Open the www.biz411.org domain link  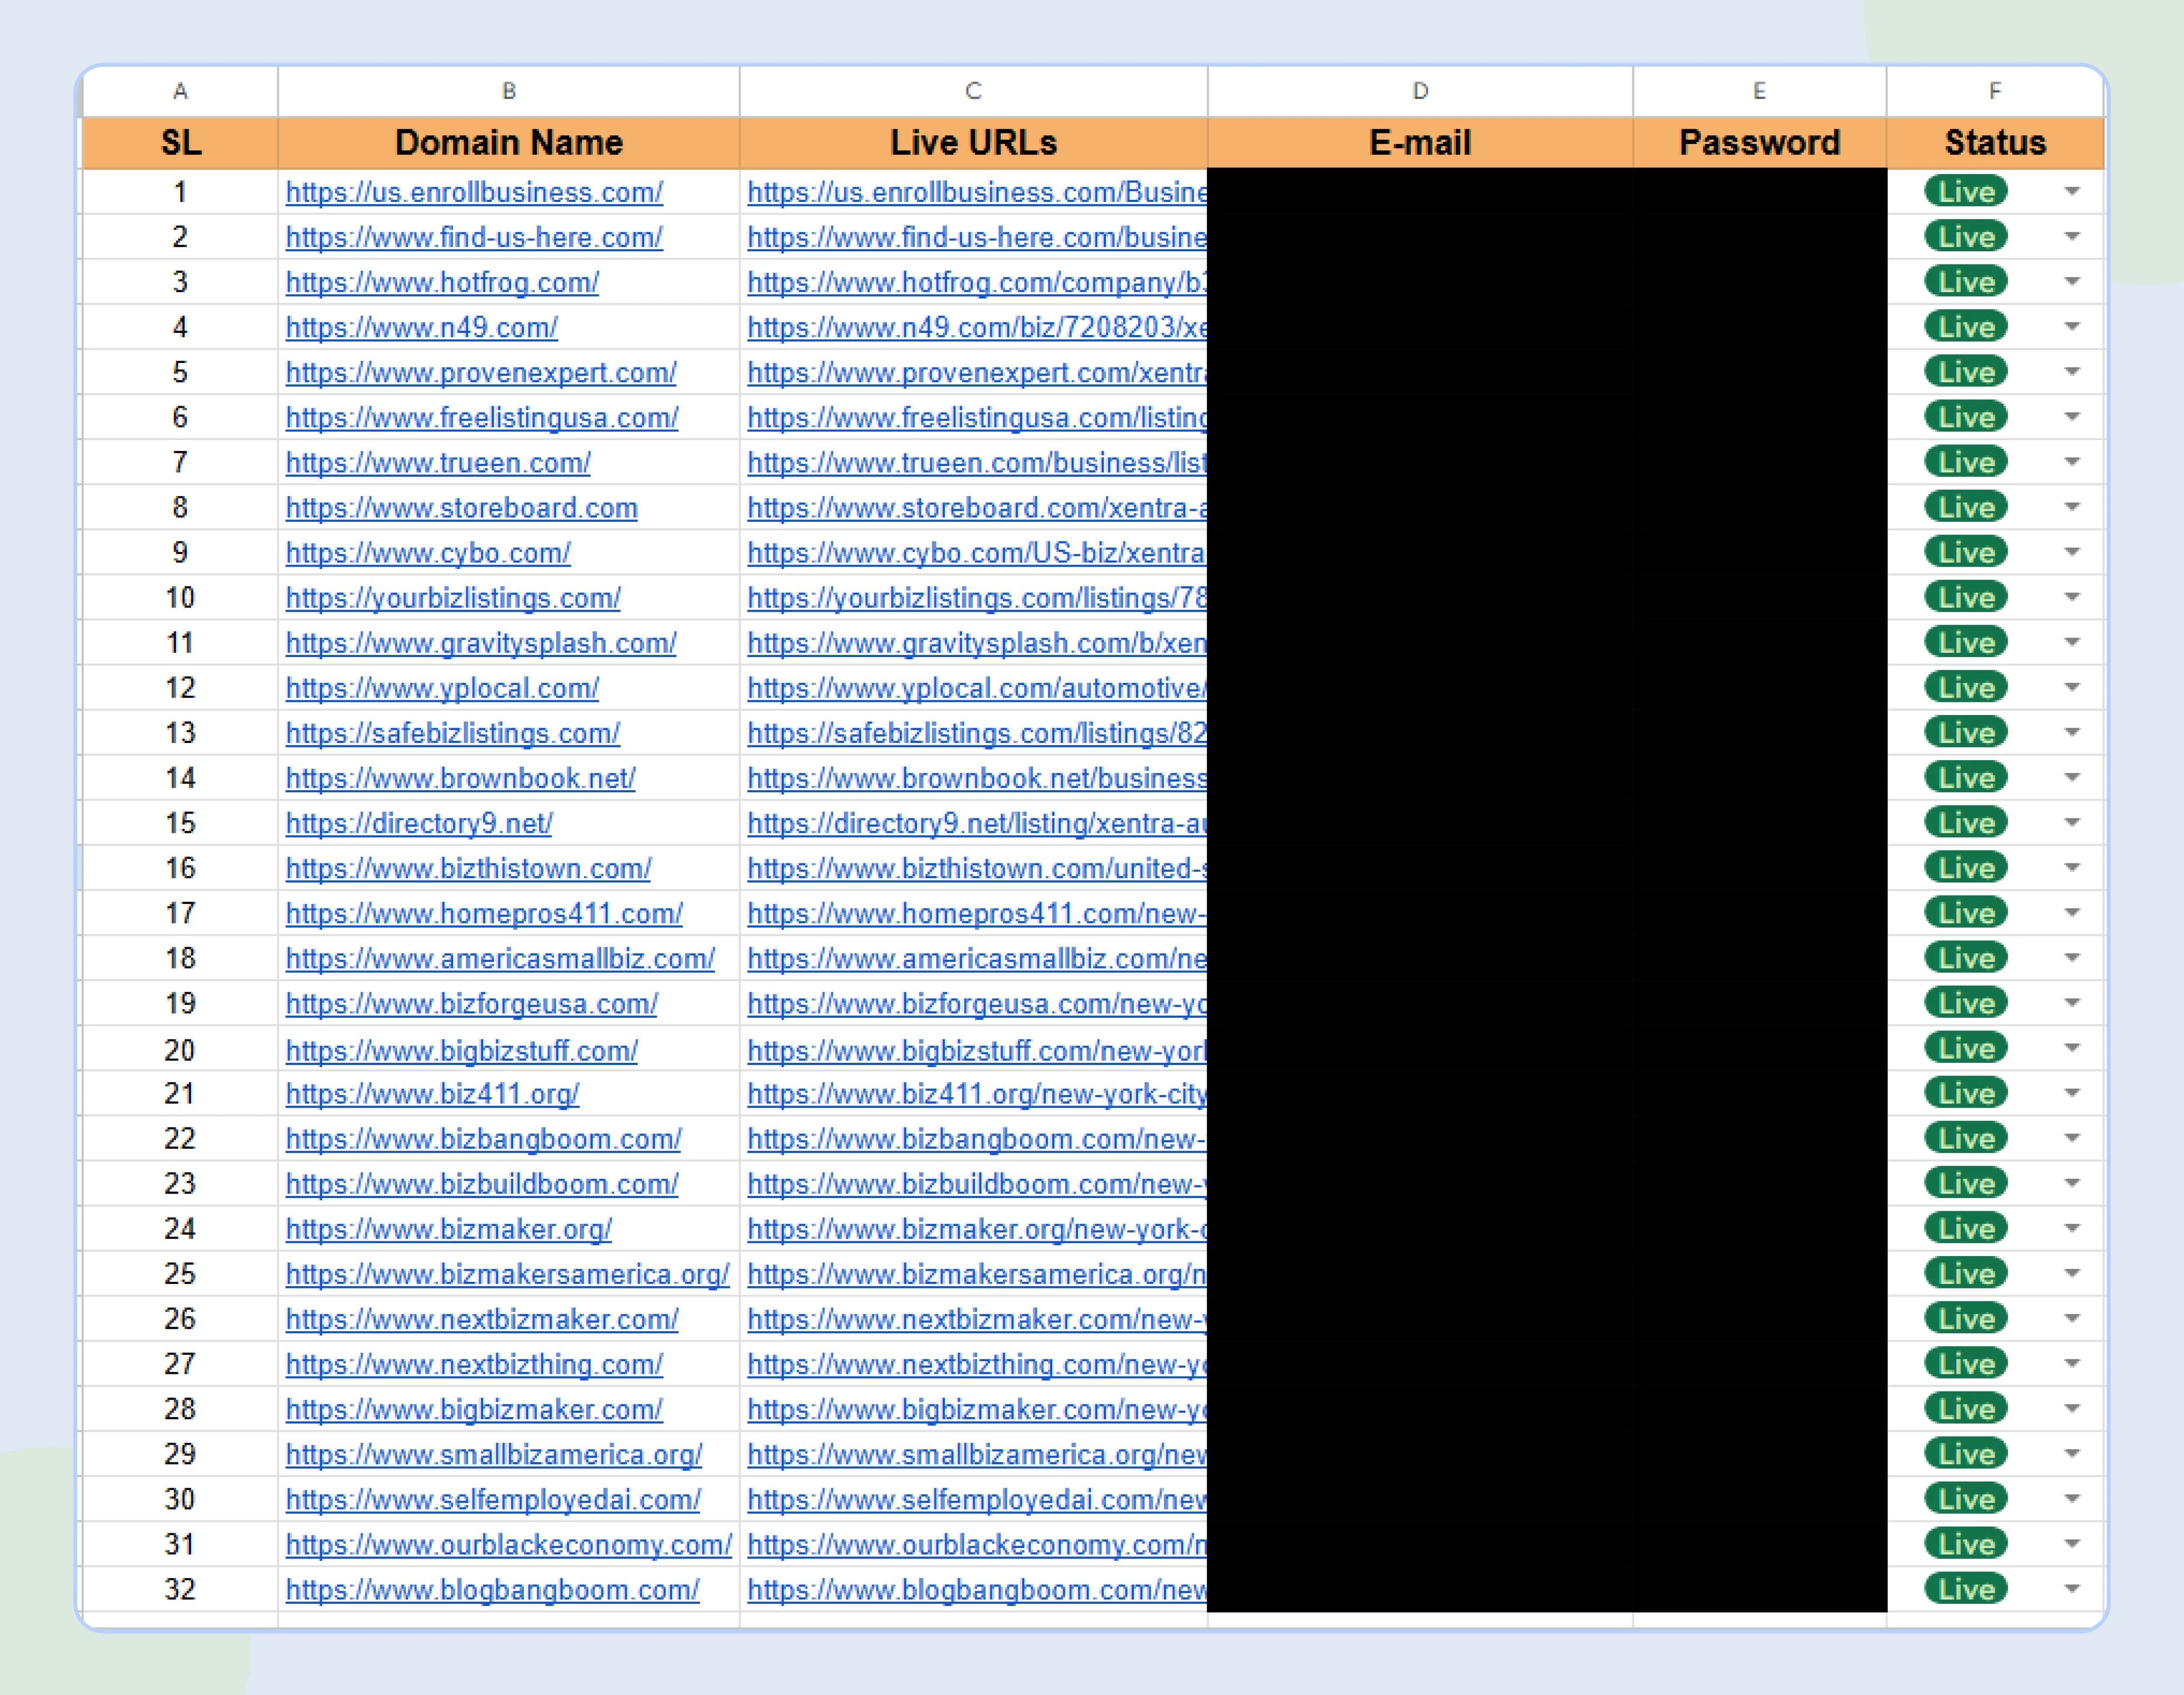coord(433,1093)
